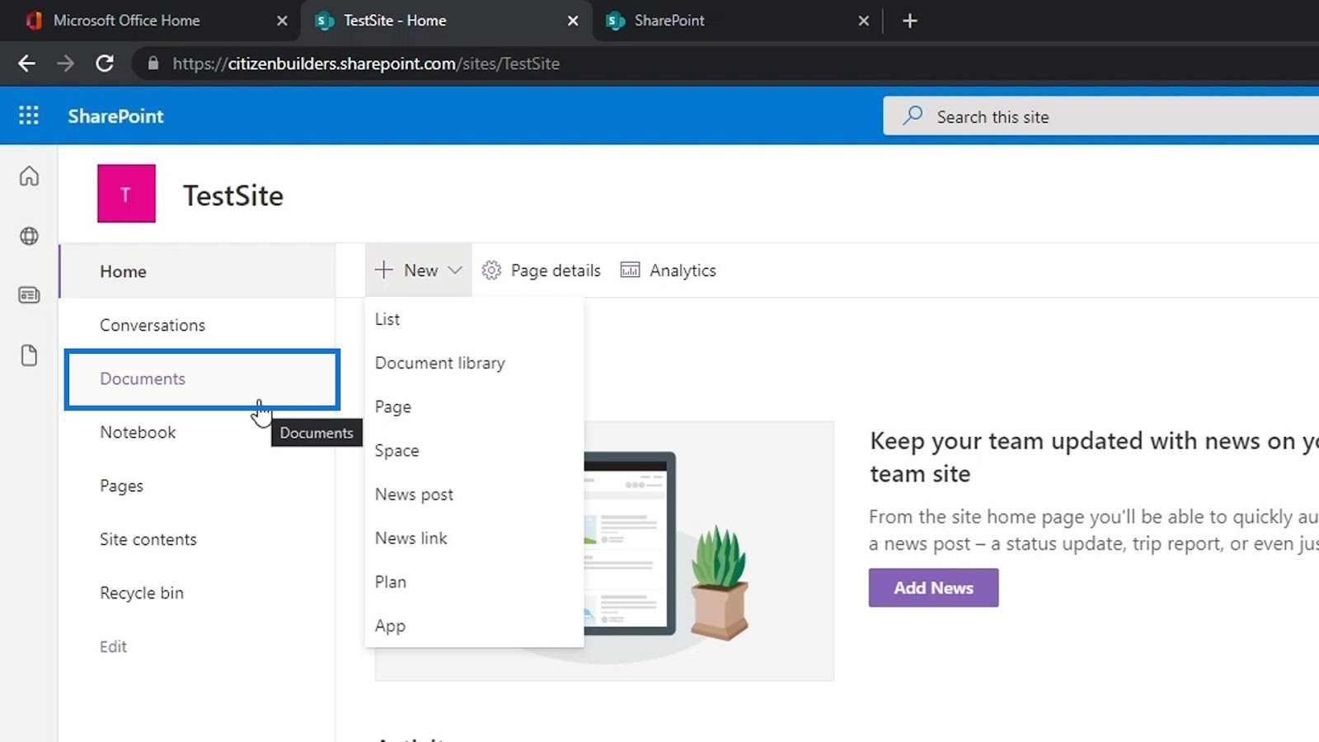Close the Microsoft Office Home tab
This screenshot has height=742, width=1319.
point(282,21)
